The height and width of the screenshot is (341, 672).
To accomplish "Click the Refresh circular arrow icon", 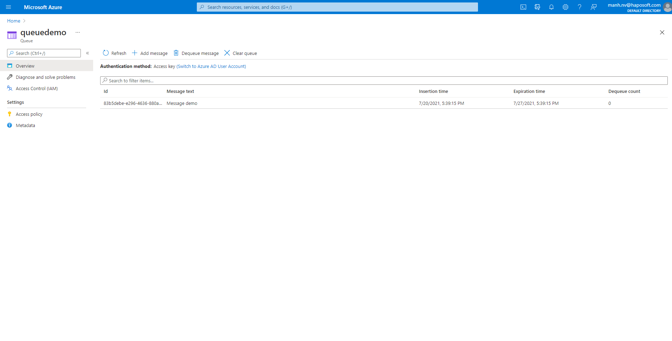I will pyautogui.click(x=106, y=53).
